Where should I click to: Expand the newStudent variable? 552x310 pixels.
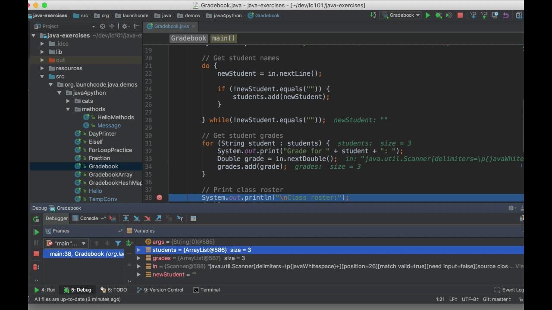coord(139,275)
